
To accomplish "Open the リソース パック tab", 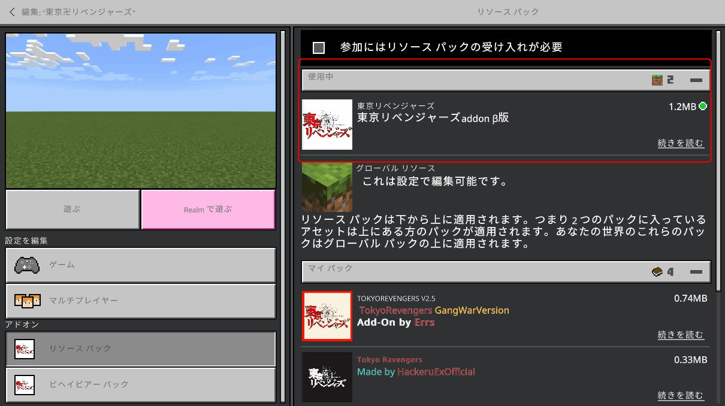I will [141, 349].
